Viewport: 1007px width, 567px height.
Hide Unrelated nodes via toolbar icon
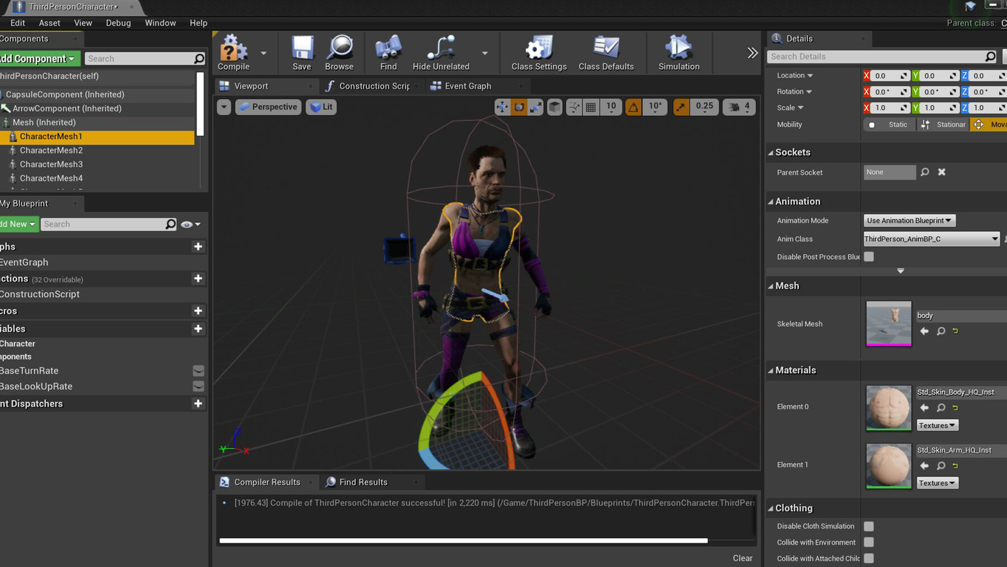(441, 52)
